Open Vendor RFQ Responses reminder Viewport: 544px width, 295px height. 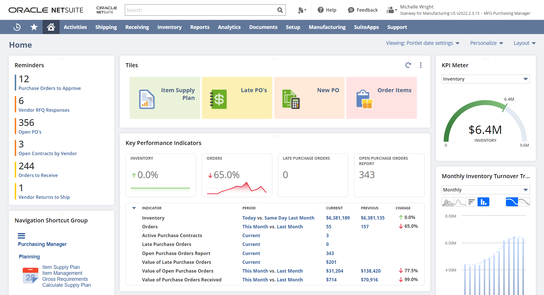[44, 110]
